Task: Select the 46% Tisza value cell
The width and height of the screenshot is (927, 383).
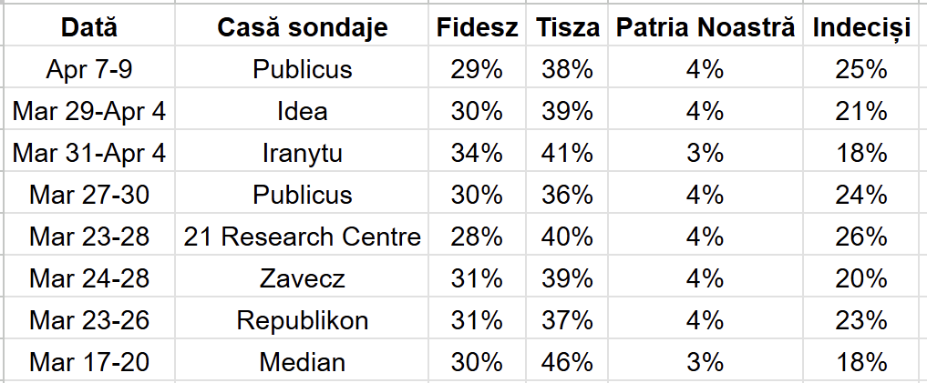Action: (568, 362)
